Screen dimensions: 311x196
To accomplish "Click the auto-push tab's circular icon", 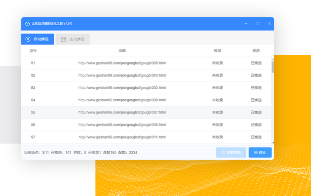I will point(28,39).
